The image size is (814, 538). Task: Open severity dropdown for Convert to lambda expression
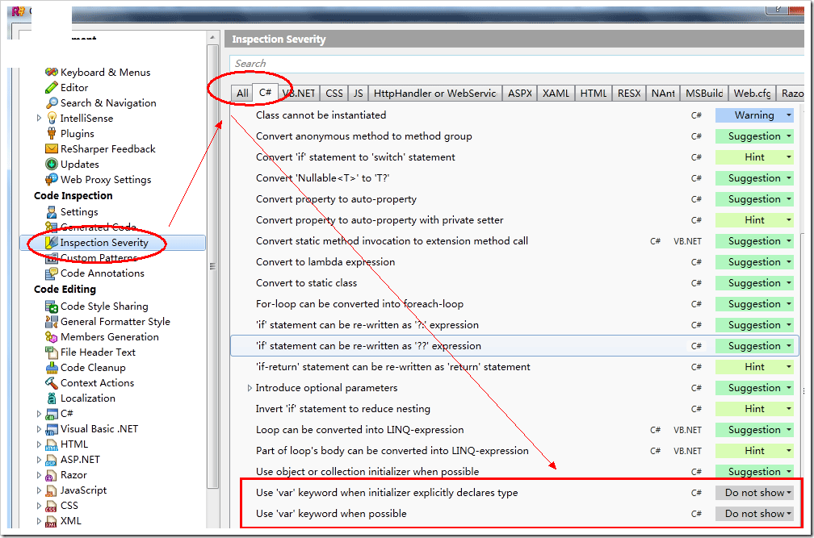[754, 262]
